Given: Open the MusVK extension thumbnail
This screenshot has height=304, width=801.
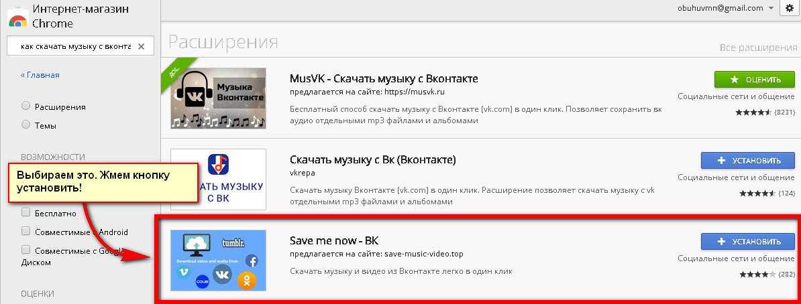Looking at the screenshot, I should [x=218, y=98].
